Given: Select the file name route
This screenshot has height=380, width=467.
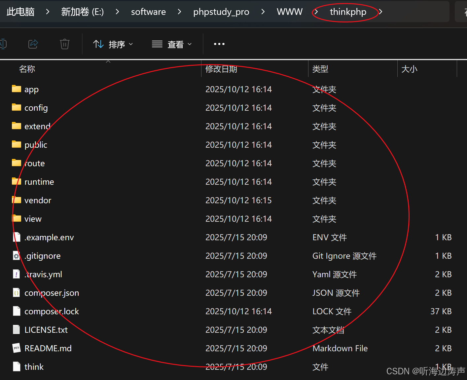Looking at the screenshot, I should [34, 163].
